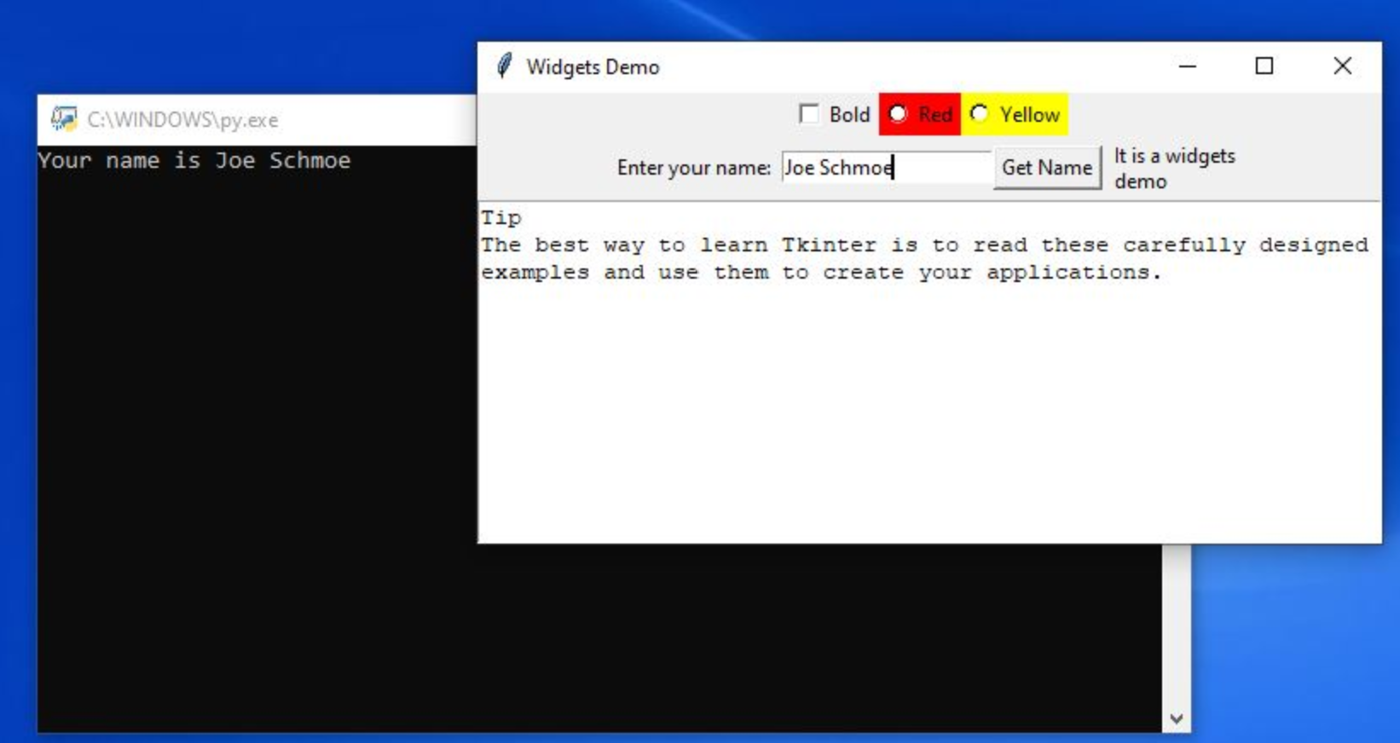Click the Tkinter feather icon in title bar

(x=505, y=66)
